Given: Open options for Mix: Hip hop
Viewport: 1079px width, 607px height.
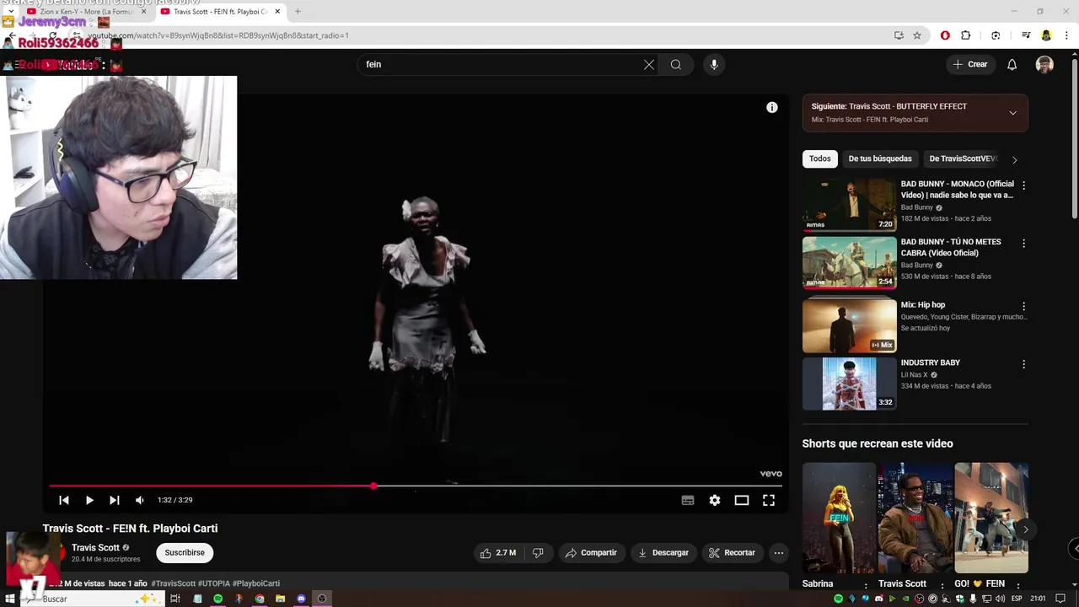Looking at the screenshot, I should (x=1023, y=306).
